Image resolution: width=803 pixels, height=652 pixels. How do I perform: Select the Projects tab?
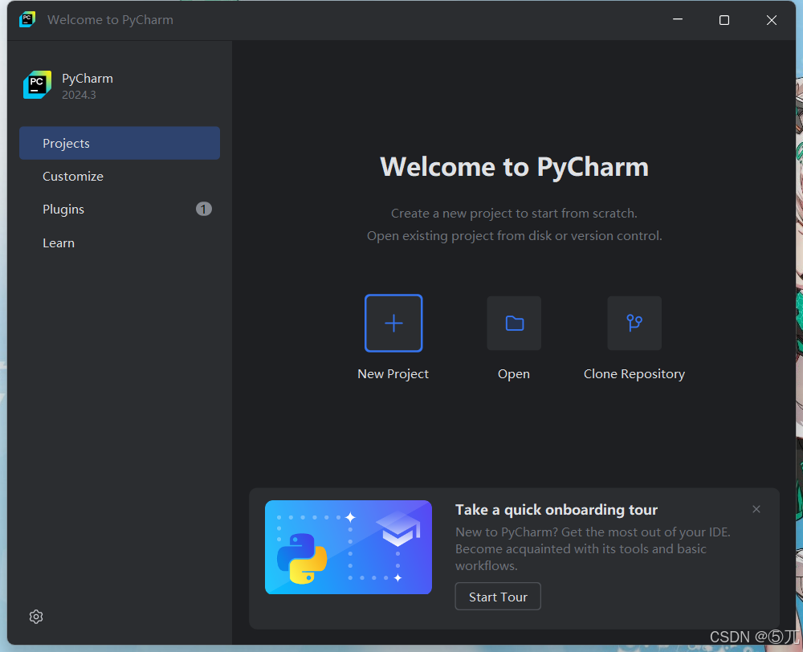point(120,143)
